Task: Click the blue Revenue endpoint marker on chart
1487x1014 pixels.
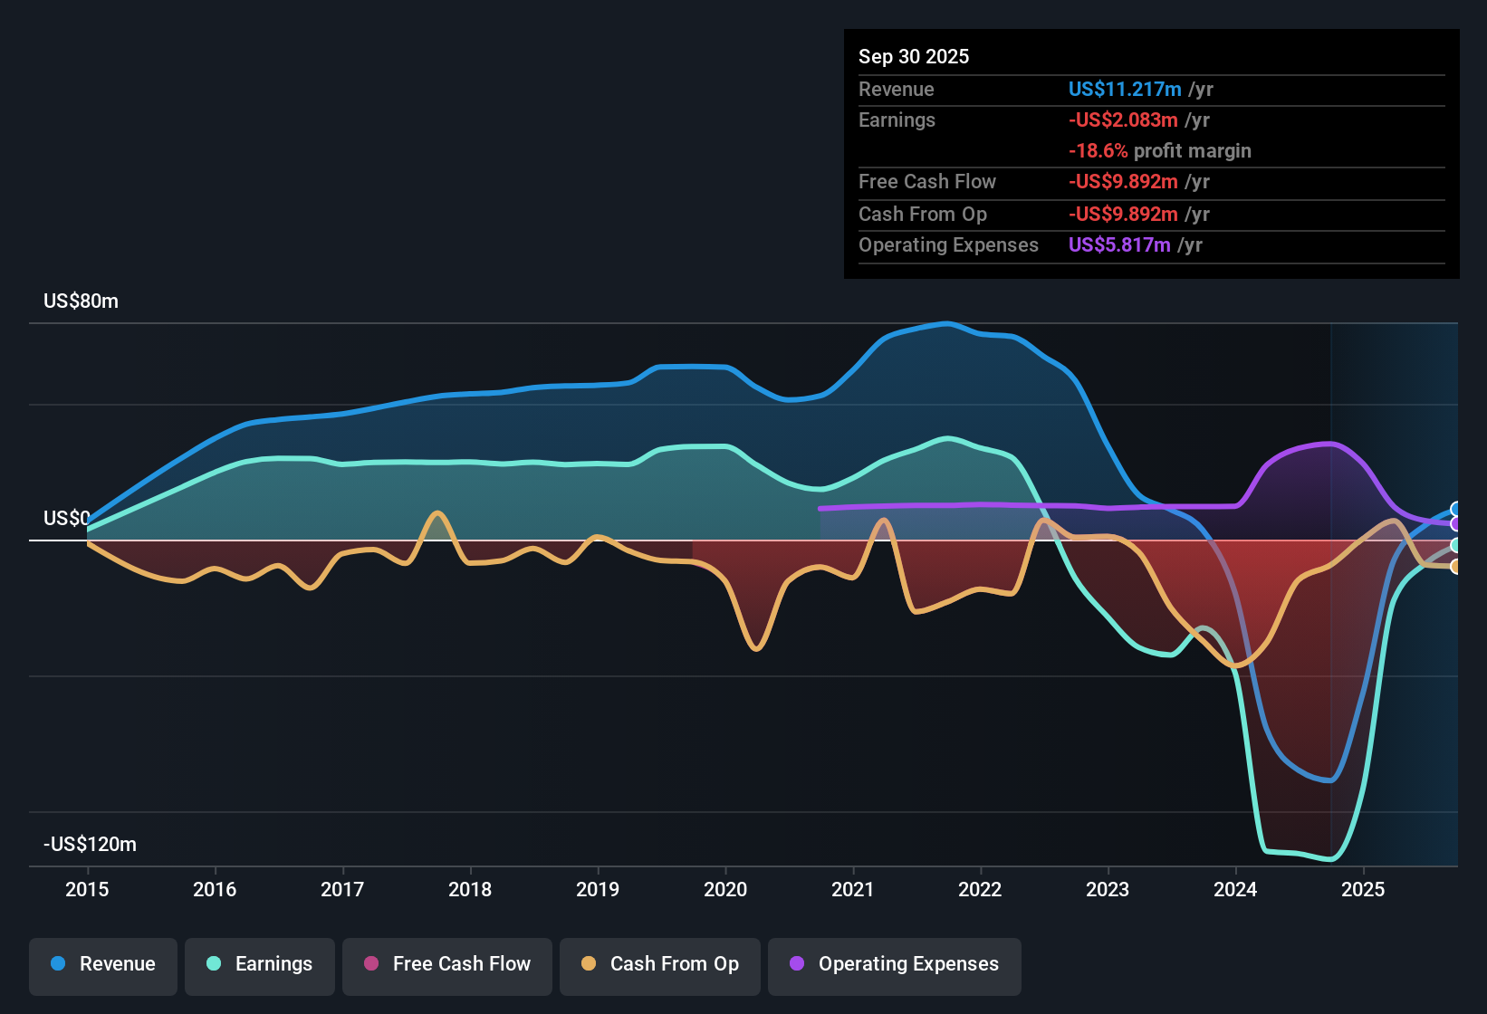Action: coord(1454,508)
